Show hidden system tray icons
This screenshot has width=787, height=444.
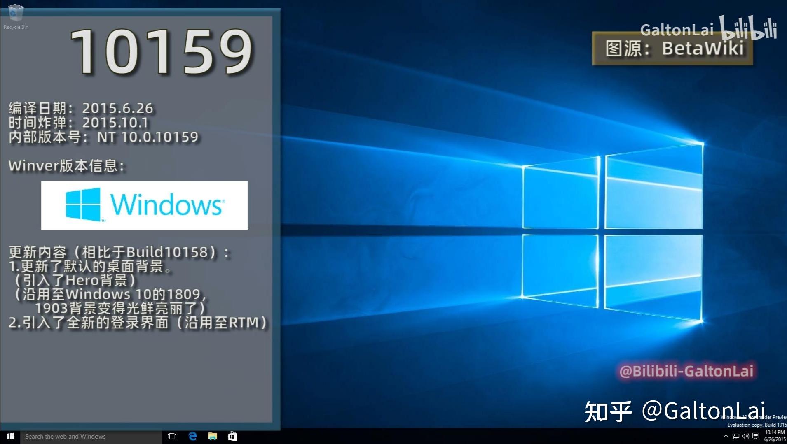726,436
